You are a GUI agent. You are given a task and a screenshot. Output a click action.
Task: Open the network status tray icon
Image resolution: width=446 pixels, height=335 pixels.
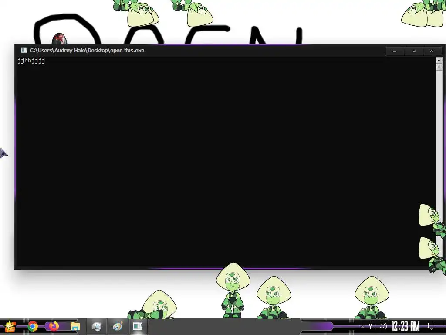(x=373, y=326)
